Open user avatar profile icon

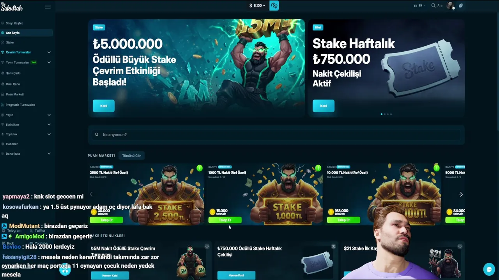click(451, 5)
